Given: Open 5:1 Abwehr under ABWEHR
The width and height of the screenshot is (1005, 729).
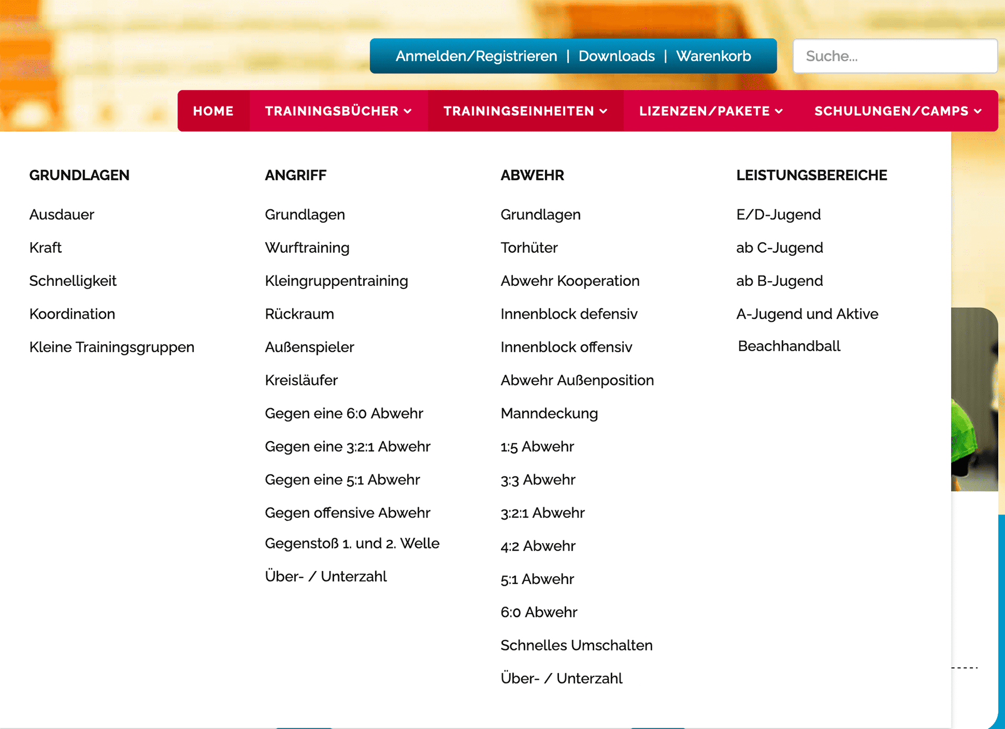Looking at the screenshot, I should click(537, 579).
